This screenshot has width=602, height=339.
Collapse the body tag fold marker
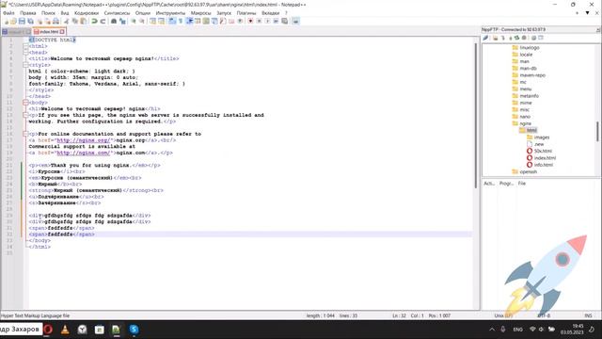pos(25,103)
